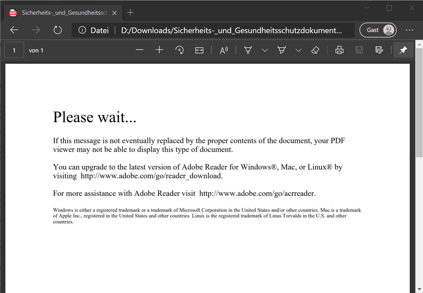Image resolution: width=423 pixels, height=293 pixels.
Task: Expand the Highlight options dropdown
Action: (x=298, y=50)
